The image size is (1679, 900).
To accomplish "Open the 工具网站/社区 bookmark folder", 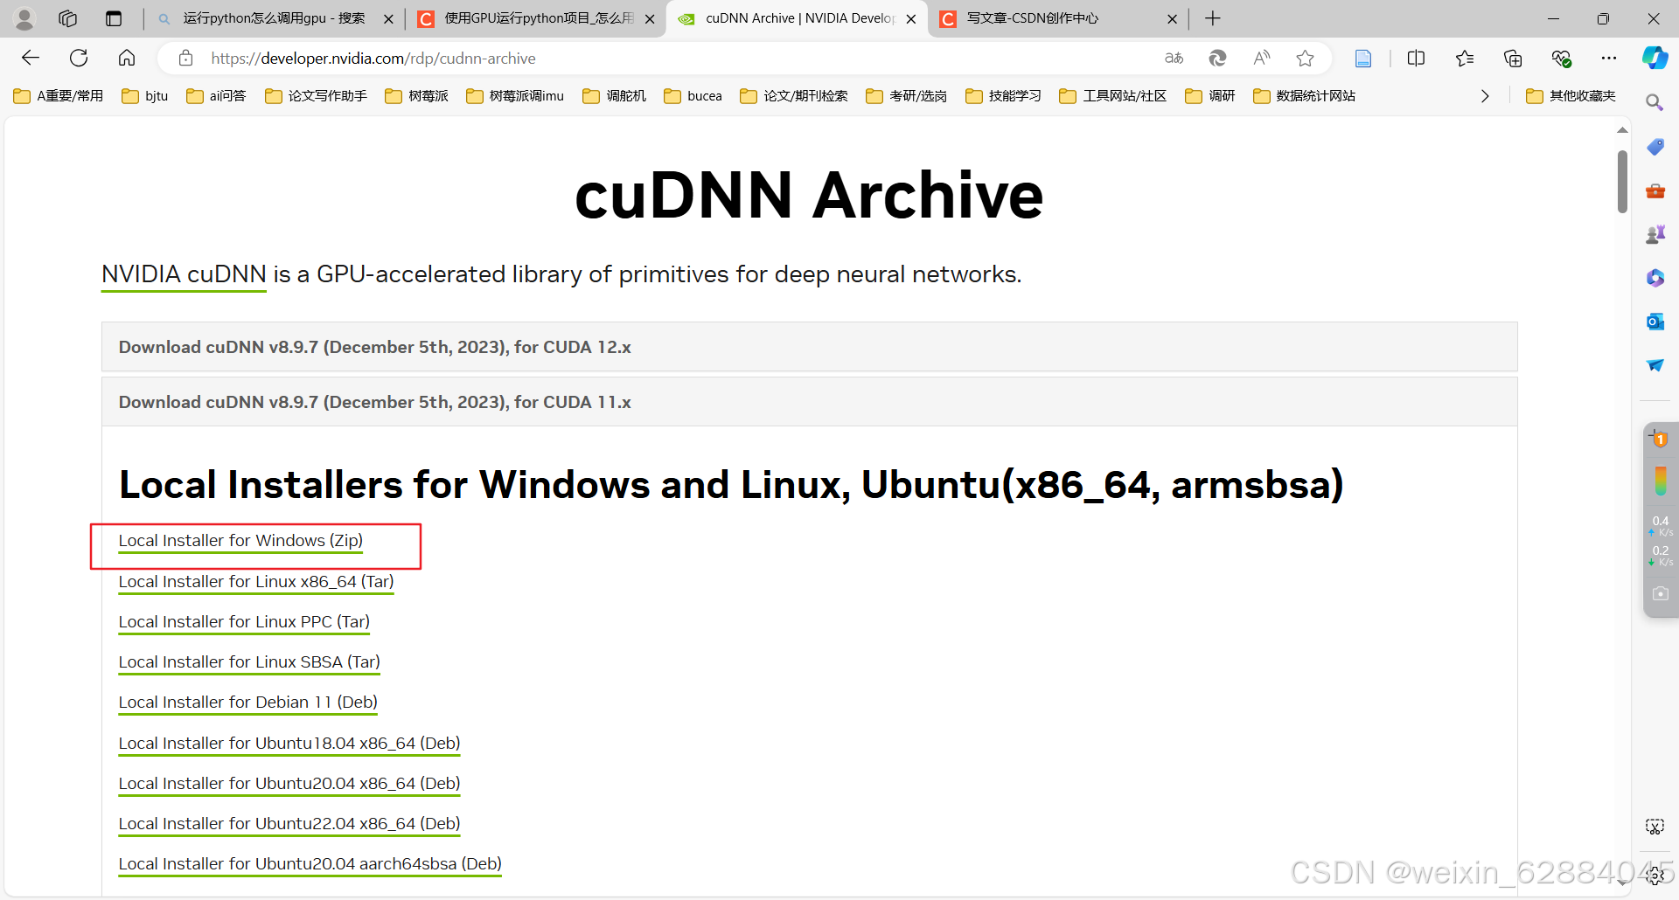I will (1113, 96).
